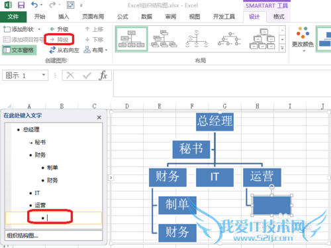Expand the layout gallery More button

282,48
